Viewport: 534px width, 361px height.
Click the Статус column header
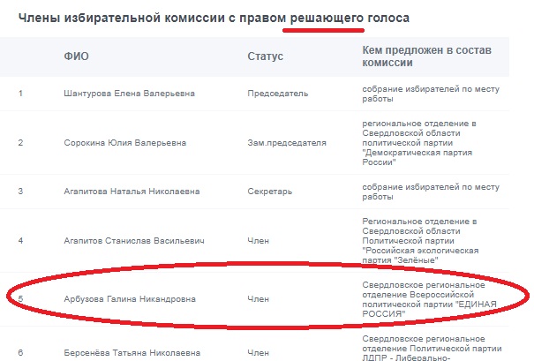(265, 56)
